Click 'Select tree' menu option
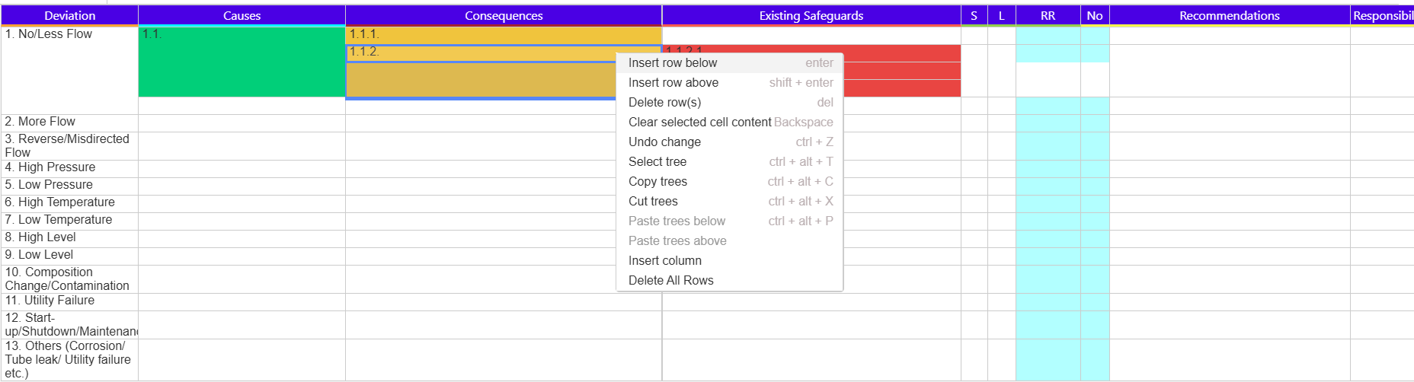 [x=657, y=162]
